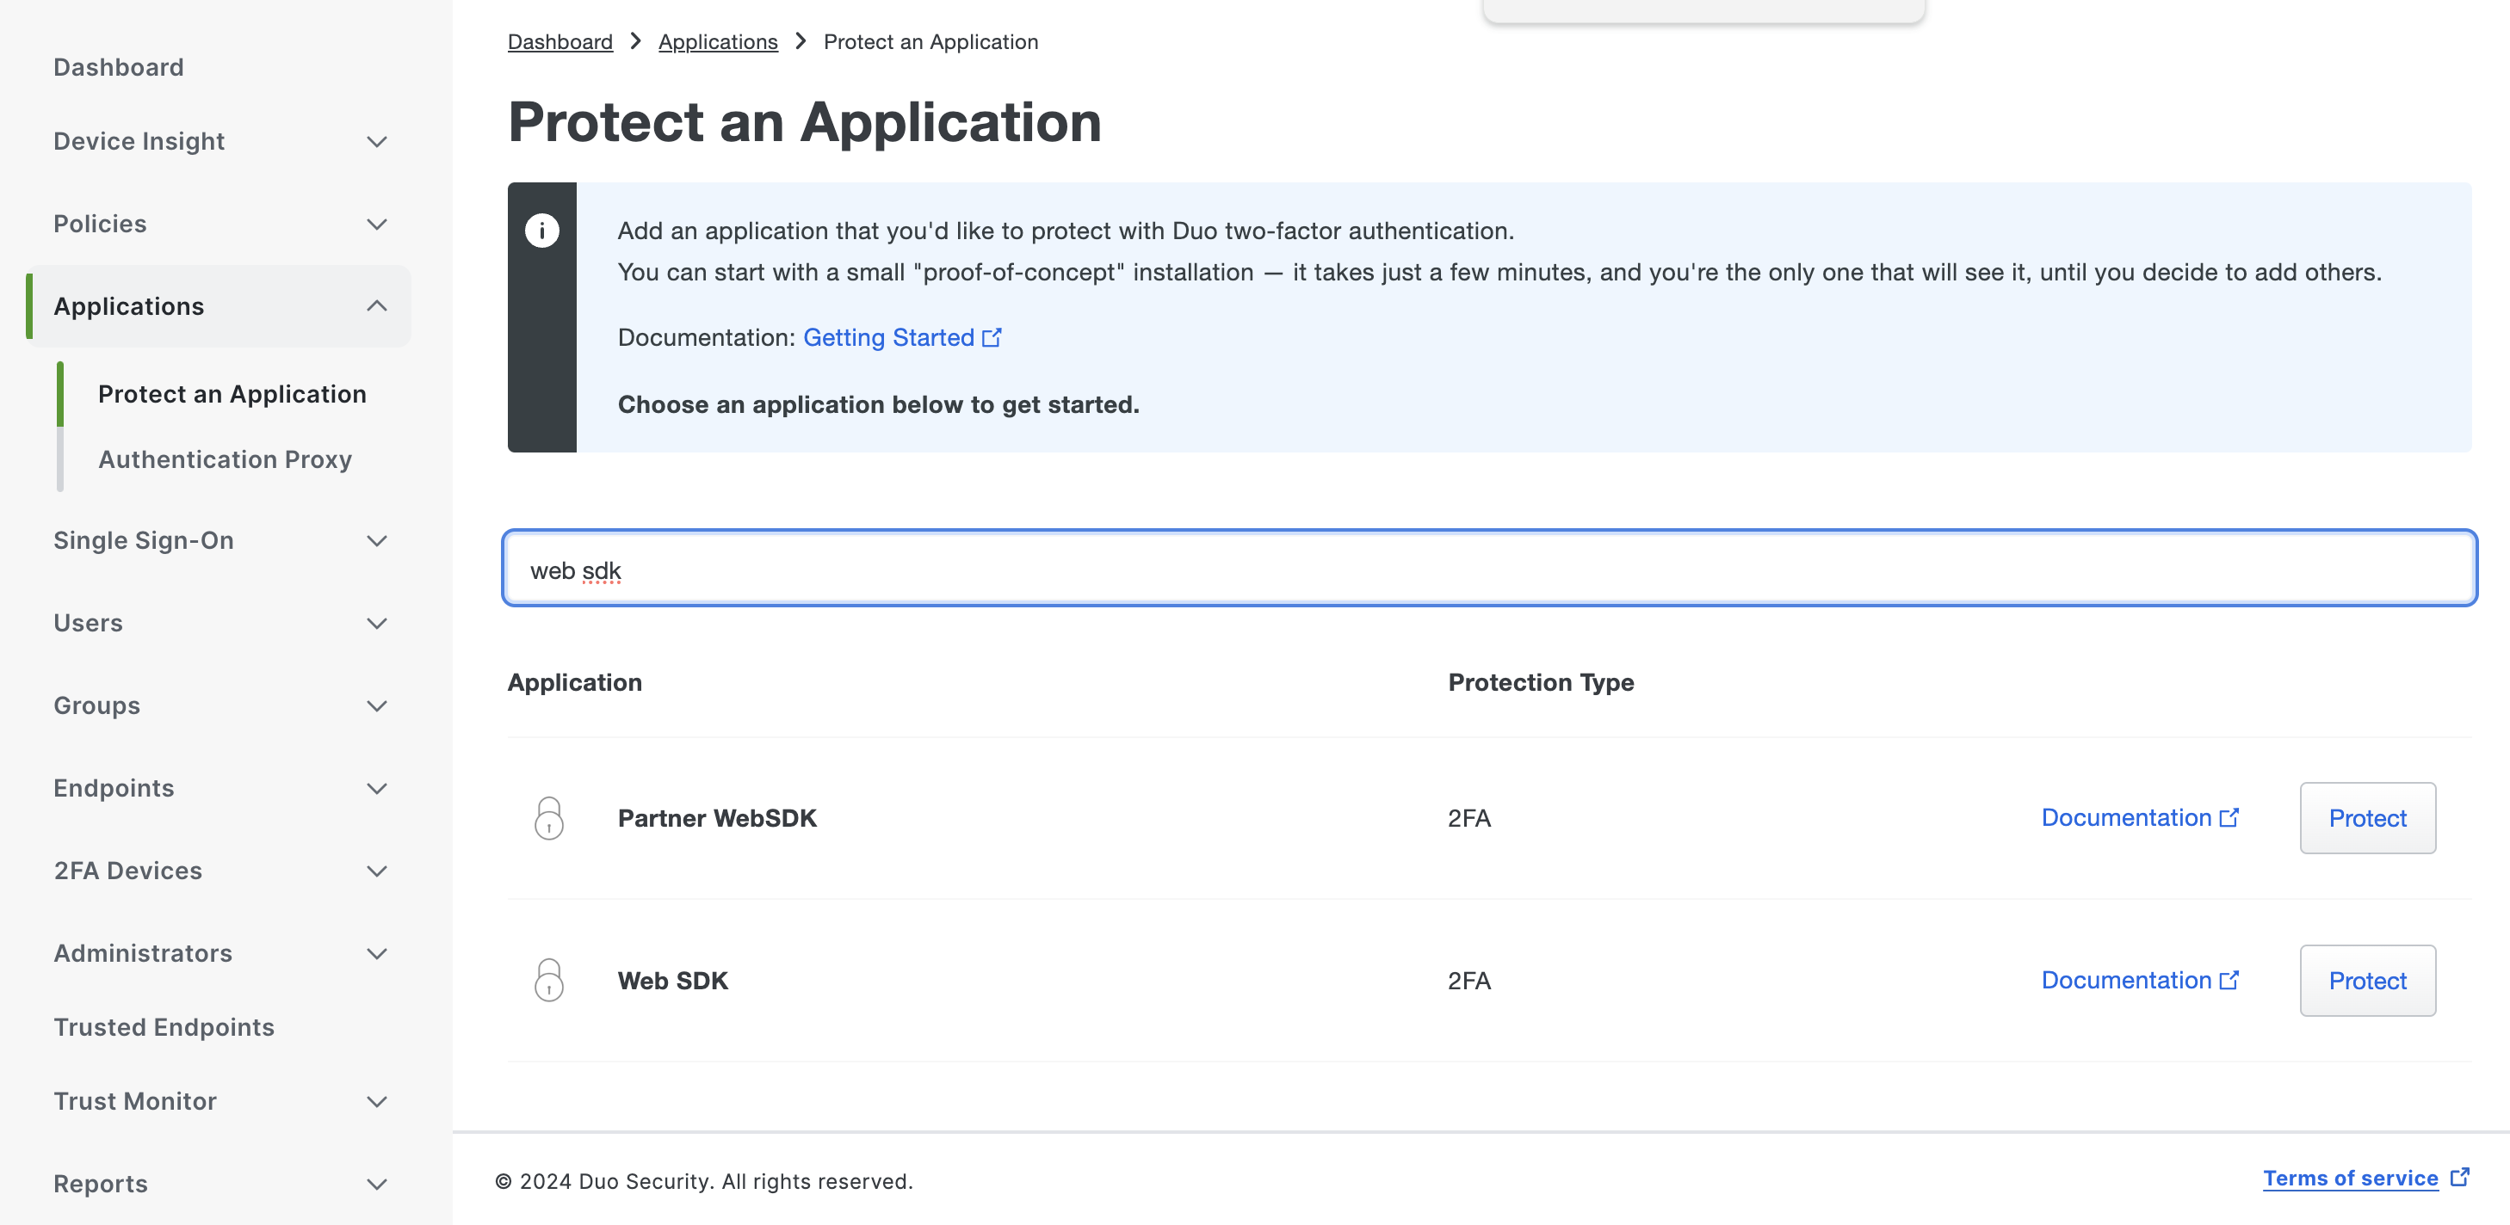
Task: Expand the Trust Monitor chevron
Action: (377, 1101)
